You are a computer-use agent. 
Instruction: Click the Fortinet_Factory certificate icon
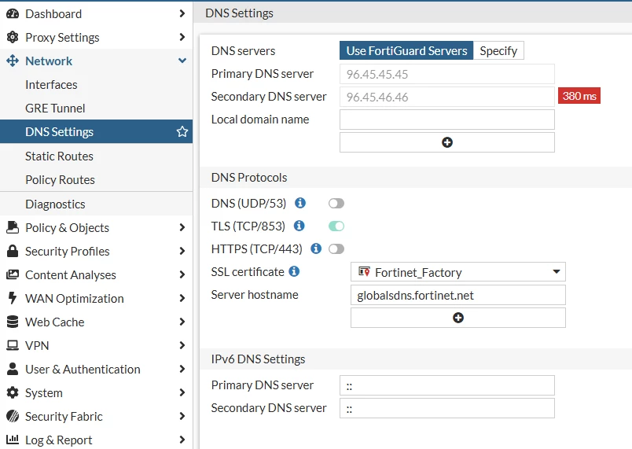pyautogui.click(x=364, y=272)
